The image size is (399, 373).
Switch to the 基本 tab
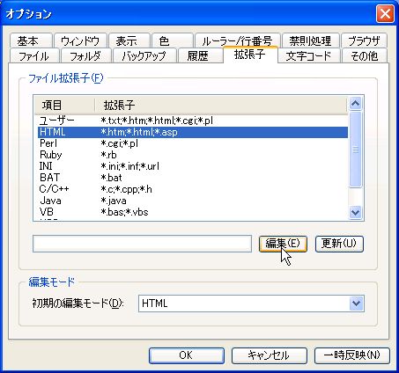click(x=31, y=40)
